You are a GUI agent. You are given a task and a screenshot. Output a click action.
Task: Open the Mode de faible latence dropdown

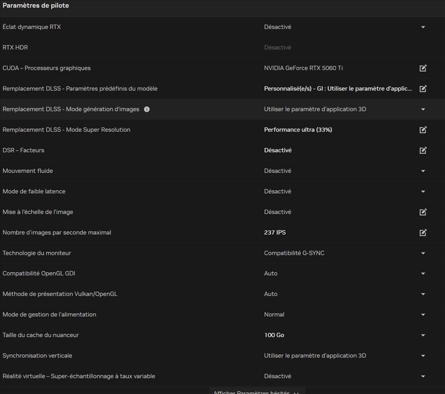click(423, 191)
